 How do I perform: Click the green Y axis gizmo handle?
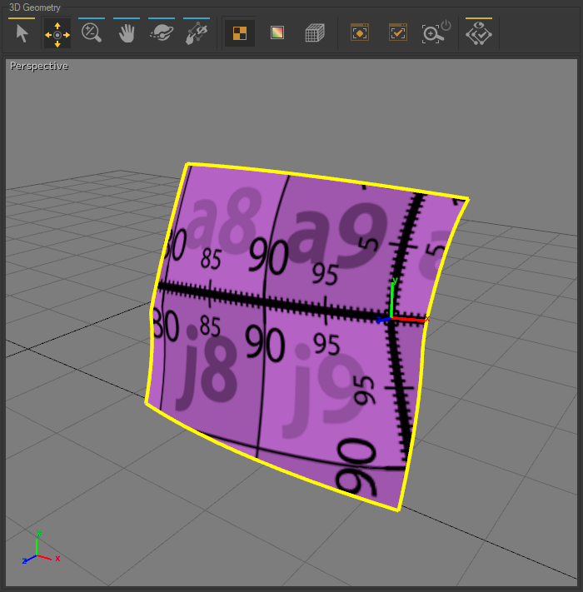[x=393, y=296]
